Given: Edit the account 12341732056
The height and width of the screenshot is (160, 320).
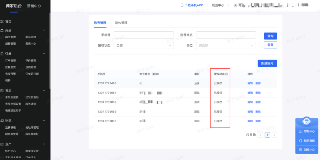Looking at the screenshot, I should (250, 121).
